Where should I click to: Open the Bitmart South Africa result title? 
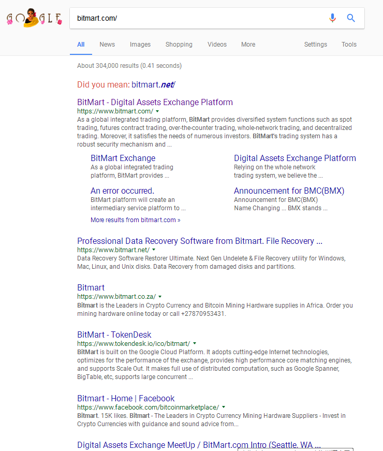coord(91,287)
